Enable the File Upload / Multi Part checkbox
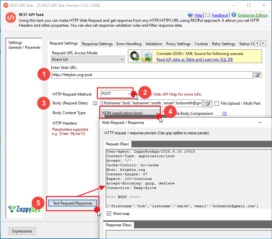 [217, 104]
